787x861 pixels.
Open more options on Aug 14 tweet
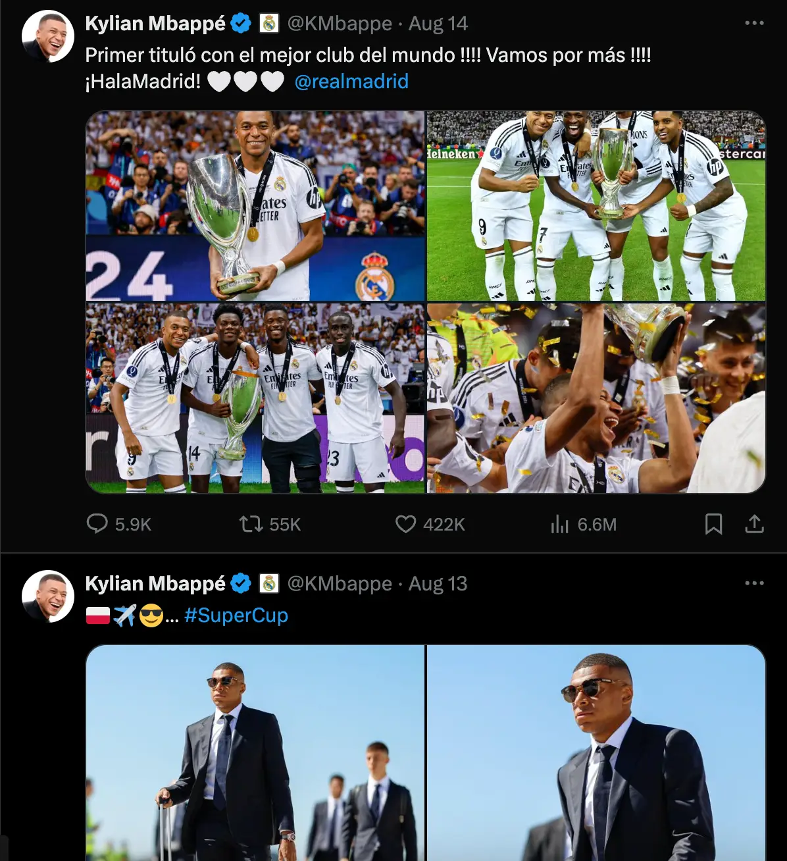pyautogui.click(x=754, y=23)
